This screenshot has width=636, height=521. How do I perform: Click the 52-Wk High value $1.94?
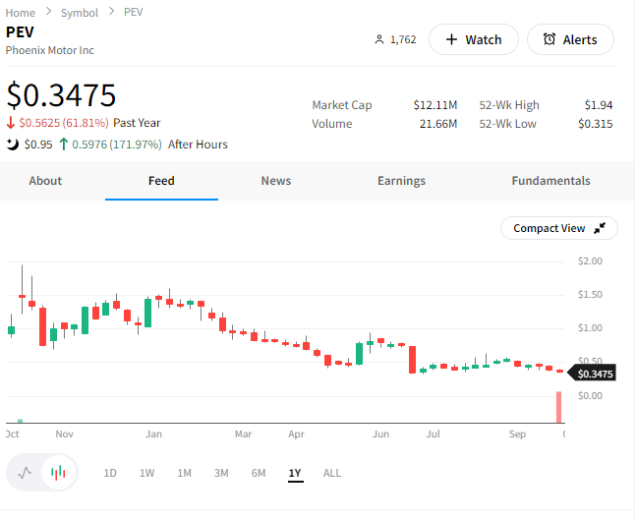[599, 105]
